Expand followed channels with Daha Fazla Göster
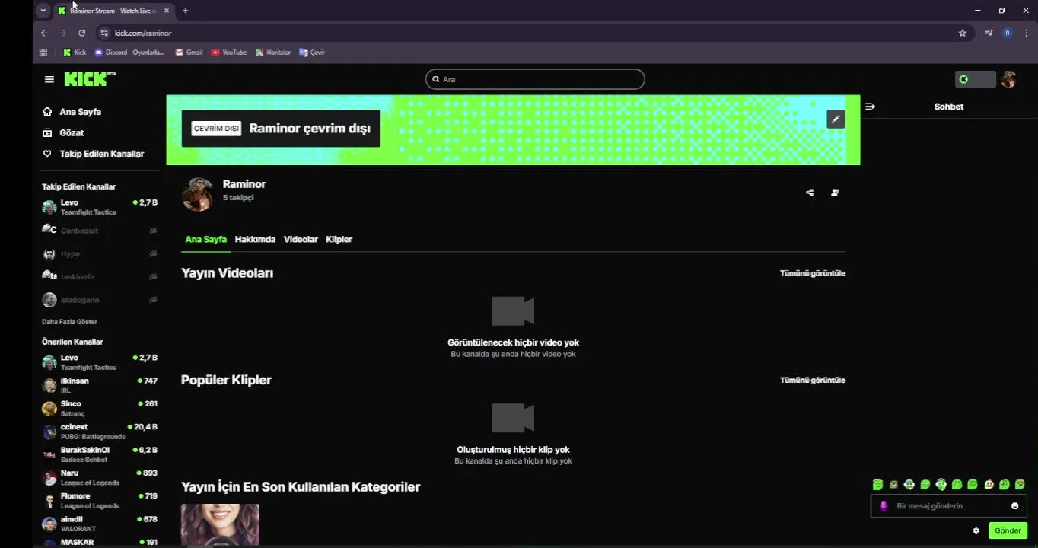 69,322
